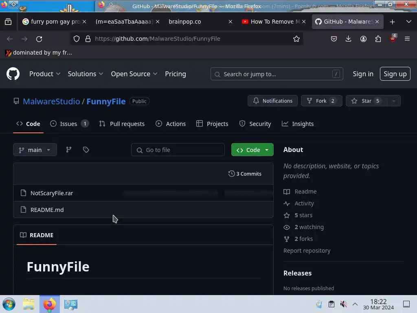Click the Sign up button

395,74
